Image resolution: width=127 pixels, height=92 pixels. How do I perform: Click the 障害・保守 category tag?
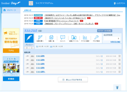(x=38, y=18)
